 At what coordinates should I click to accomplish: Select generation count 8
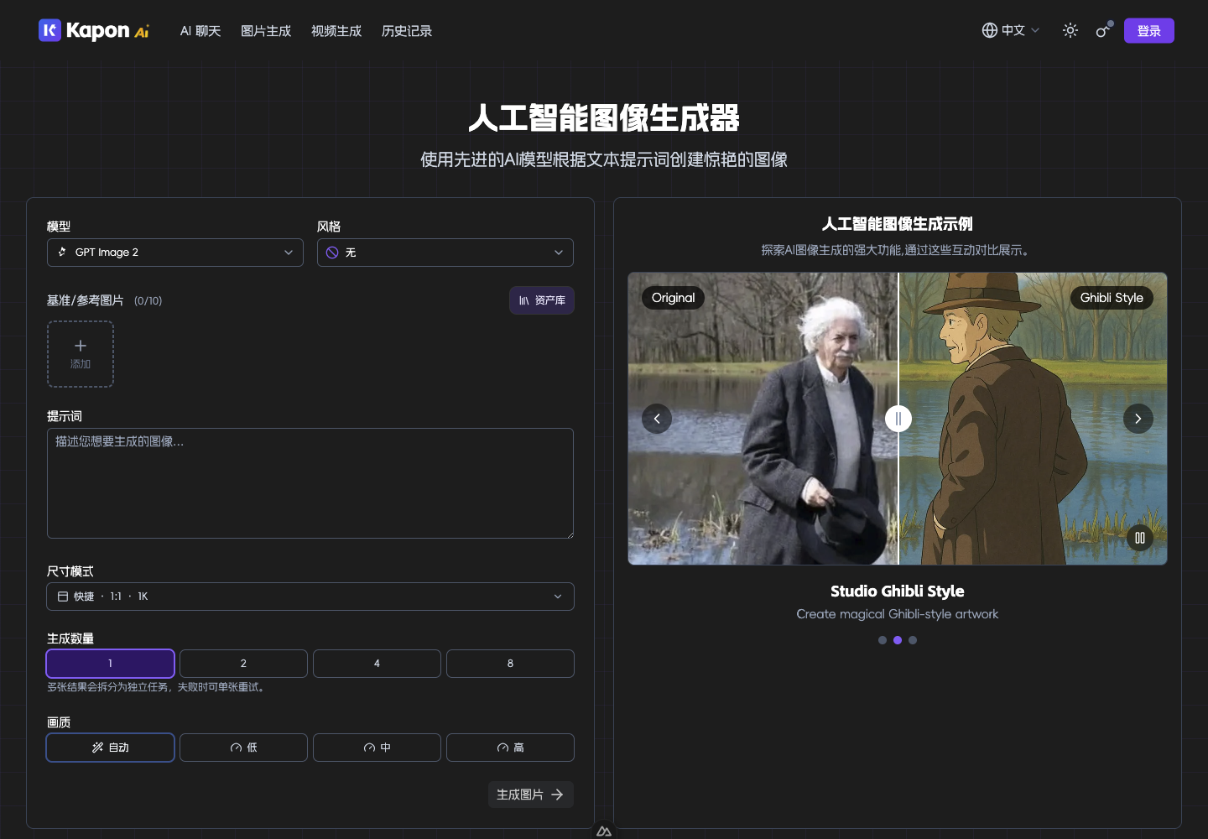510,664
